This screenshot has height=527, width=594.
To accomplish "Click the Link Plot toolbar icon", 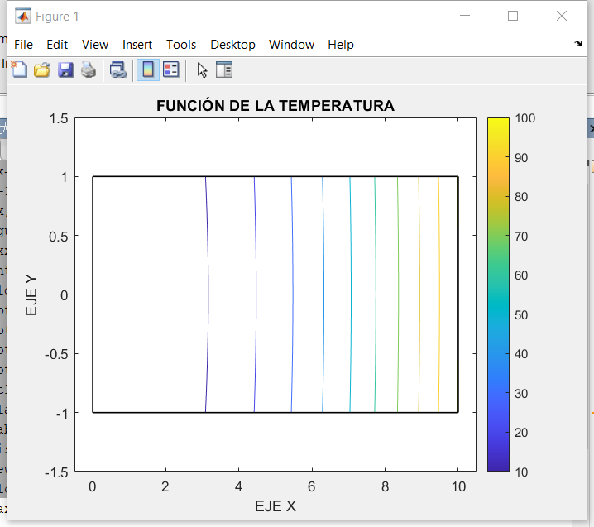I will (x=118, y=70).
